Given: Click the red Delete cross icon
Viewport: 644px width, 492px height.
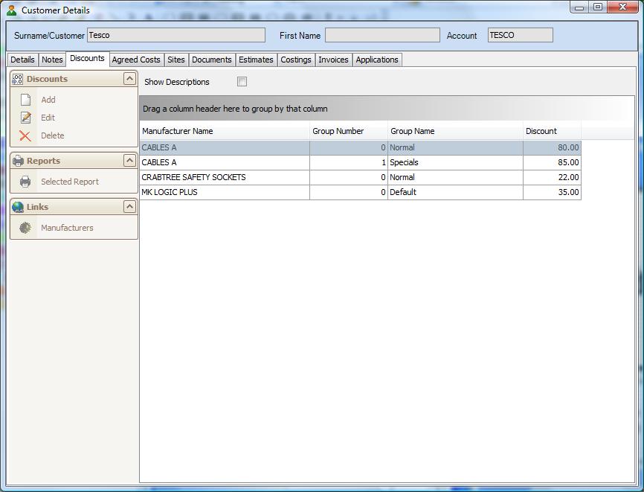Looking at the screenshot, I should [26, 135].
